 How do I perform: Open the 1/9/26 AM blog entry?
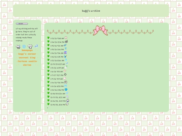tap(57, 79)
